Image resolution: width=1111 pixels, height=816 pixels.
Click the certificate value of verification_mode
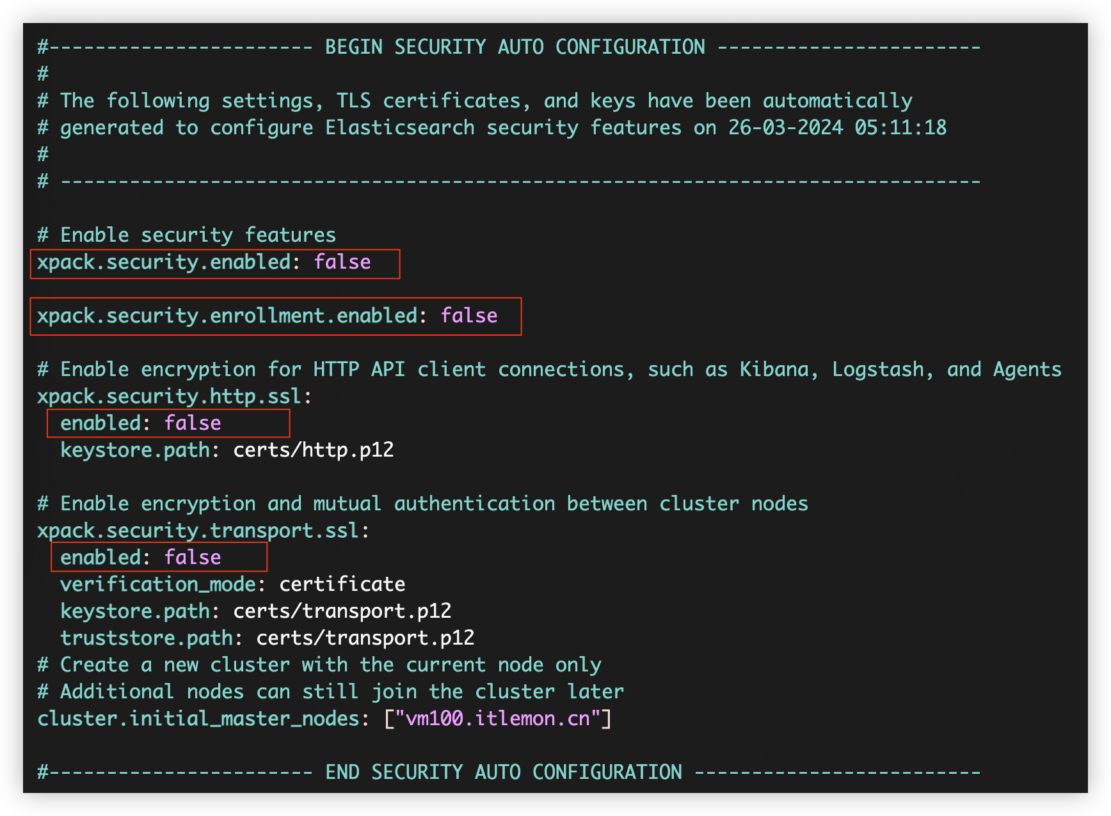[342, 585]
